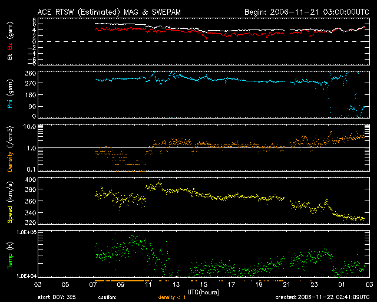Click the '07' hour label on the time axis
This screenshot has height=302, width=377.
[x=93, y=285]
